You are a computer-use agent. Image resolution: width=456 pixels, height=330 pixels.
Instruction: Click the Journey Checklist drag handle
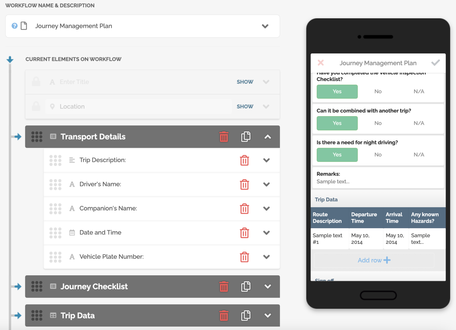37,286
